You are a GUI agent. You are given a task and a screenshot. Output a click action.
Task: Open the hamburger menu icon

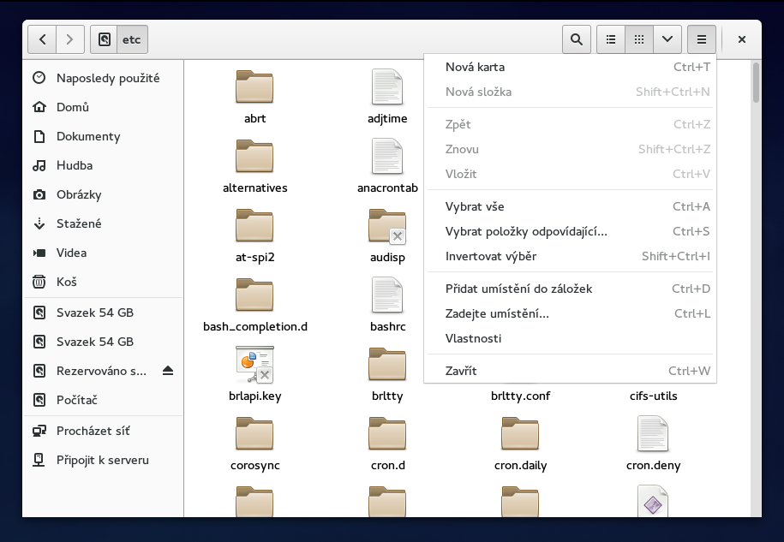701,39
